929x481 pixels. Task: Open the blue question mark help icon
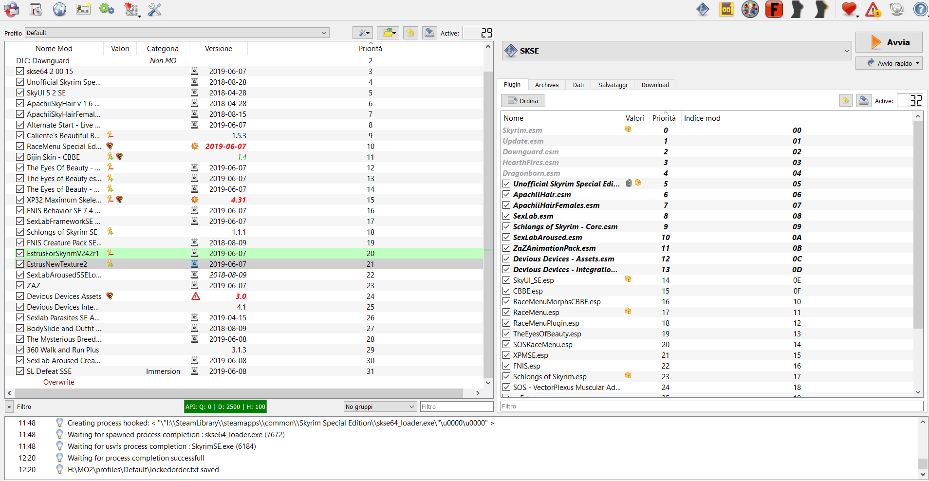click(x=920, y=9)
